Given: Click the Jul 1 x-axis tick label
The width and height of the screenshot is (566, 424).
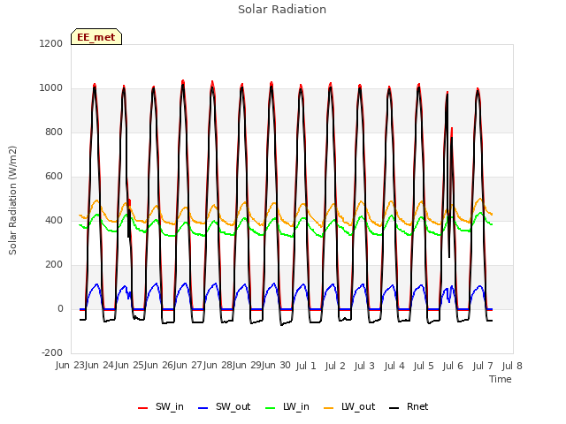Looking at the screenshot, I should (306, 366).
